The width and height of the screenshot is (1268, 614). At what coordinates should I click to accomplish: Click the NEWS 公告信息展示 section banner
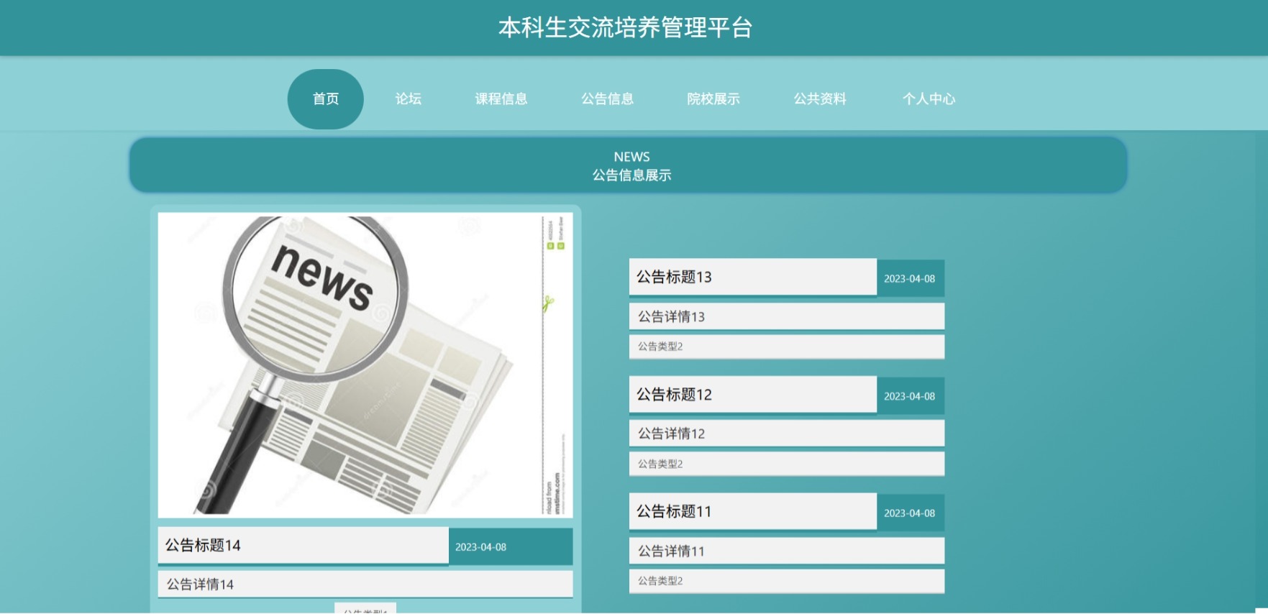[x=628, y=165]
